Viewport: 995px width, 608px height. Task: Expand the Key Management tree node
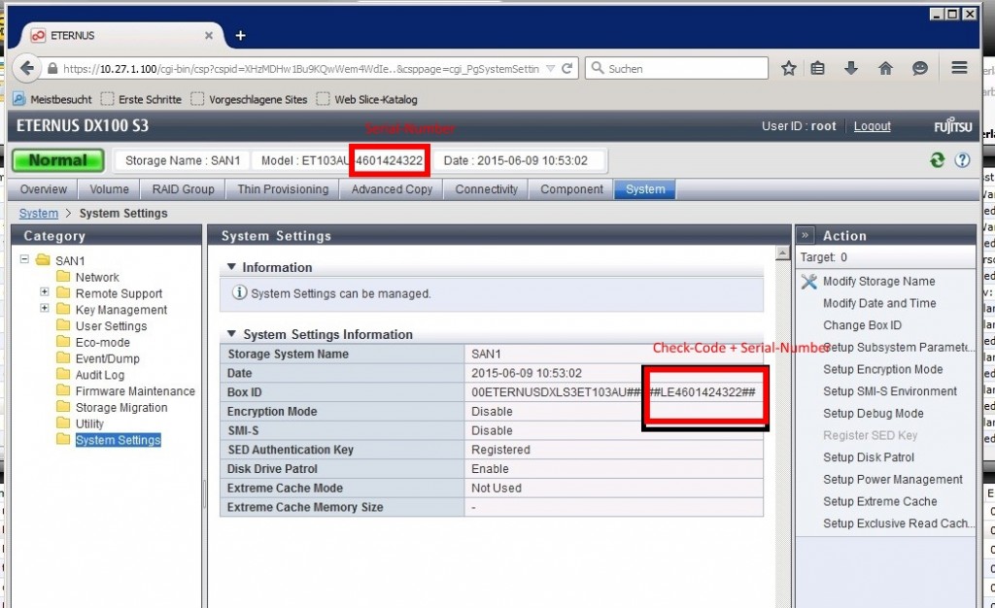click(45, 308)
